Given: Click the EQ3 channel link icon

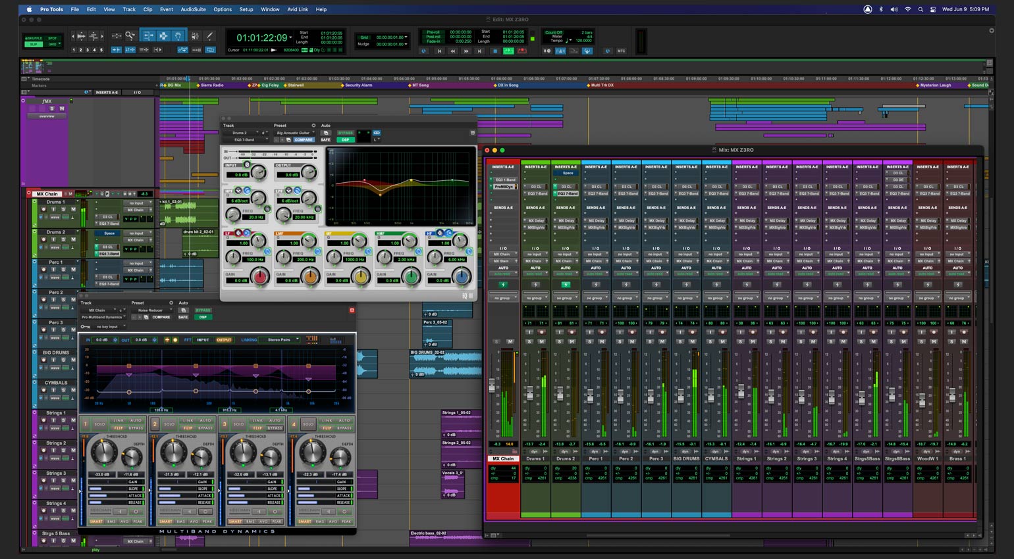Looking at the screenshot, I should tap(377, 133).
